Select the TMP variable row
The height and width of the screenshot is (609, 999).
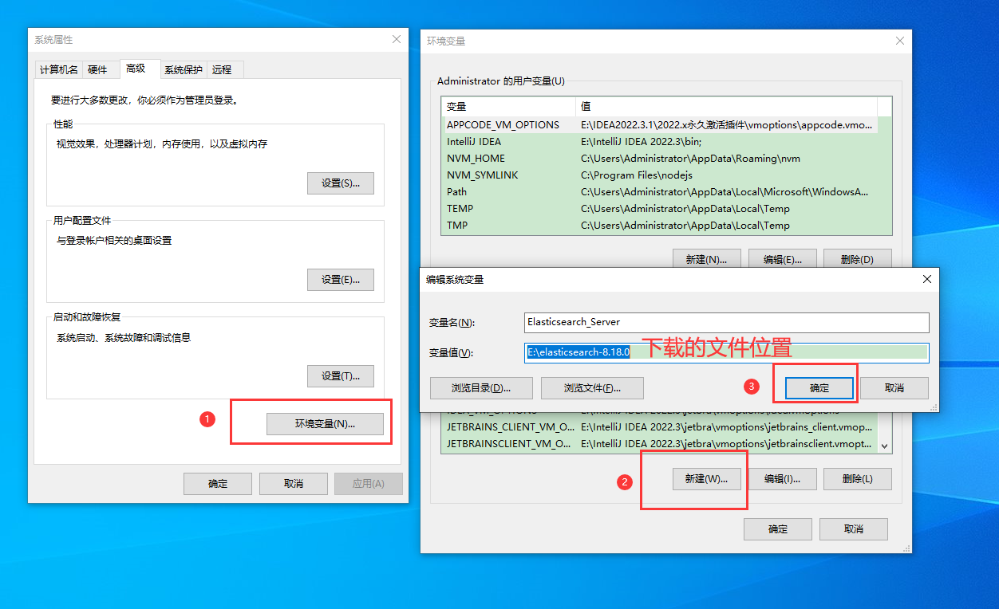pos(659,226)
